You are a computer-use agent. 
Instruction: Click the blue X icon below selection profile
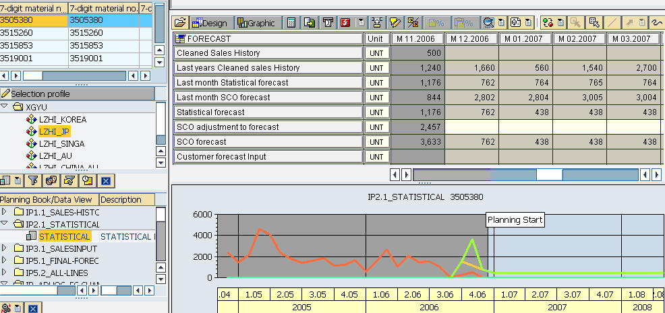click(105, 180)
